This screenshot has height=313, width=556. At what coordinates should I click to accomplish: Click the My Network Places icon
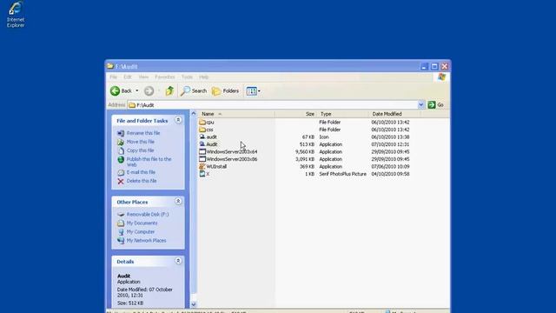point(121,241)
